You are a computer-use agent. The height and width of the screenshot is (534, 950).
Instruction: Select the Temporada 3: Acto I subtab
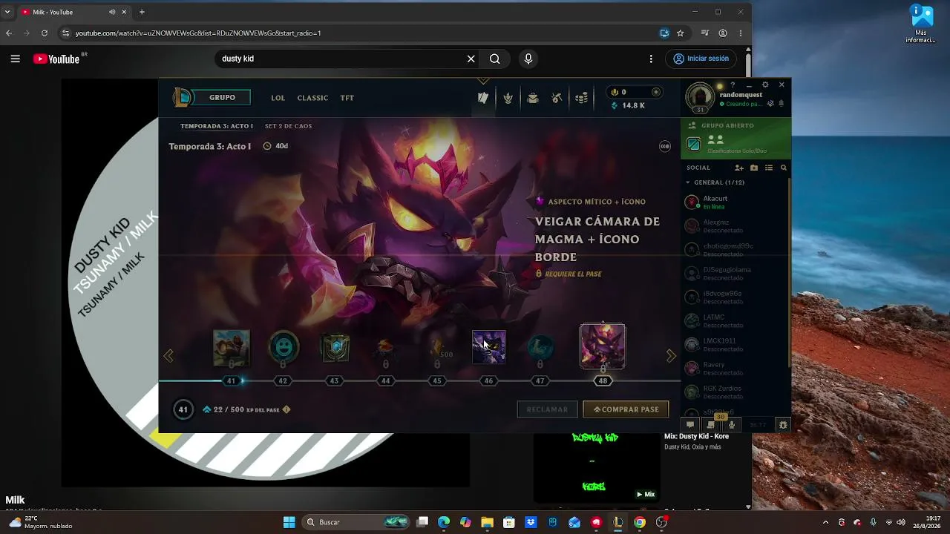pyautogui.click(x=217, y=126)
